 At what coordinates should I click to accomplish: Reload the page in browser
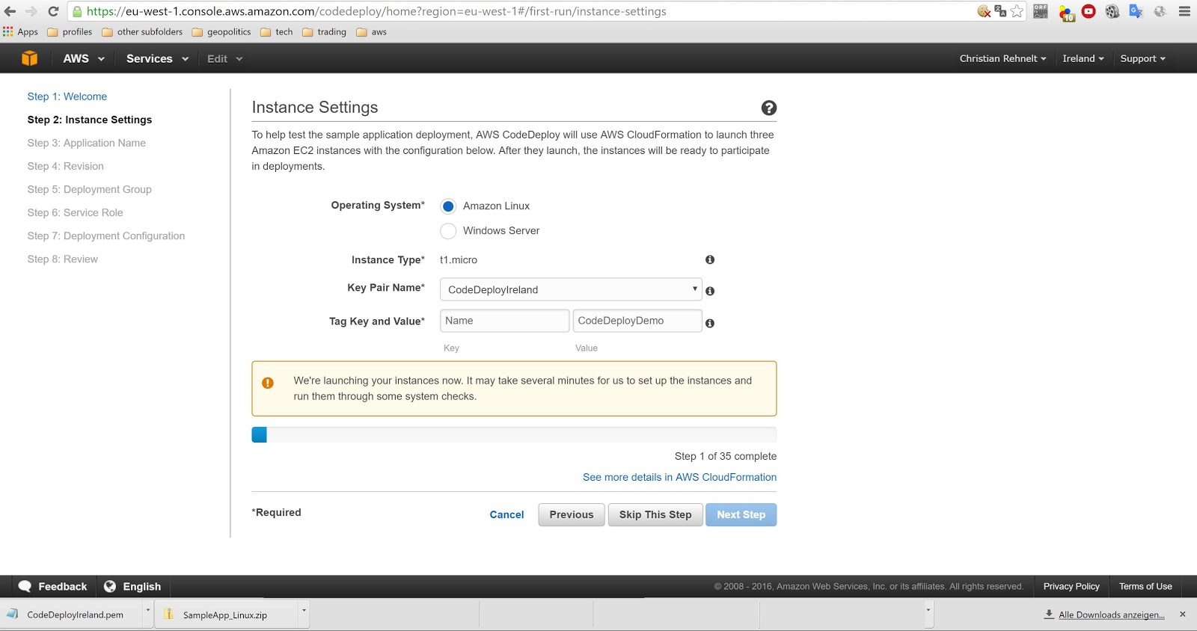(x=53, y=11)
